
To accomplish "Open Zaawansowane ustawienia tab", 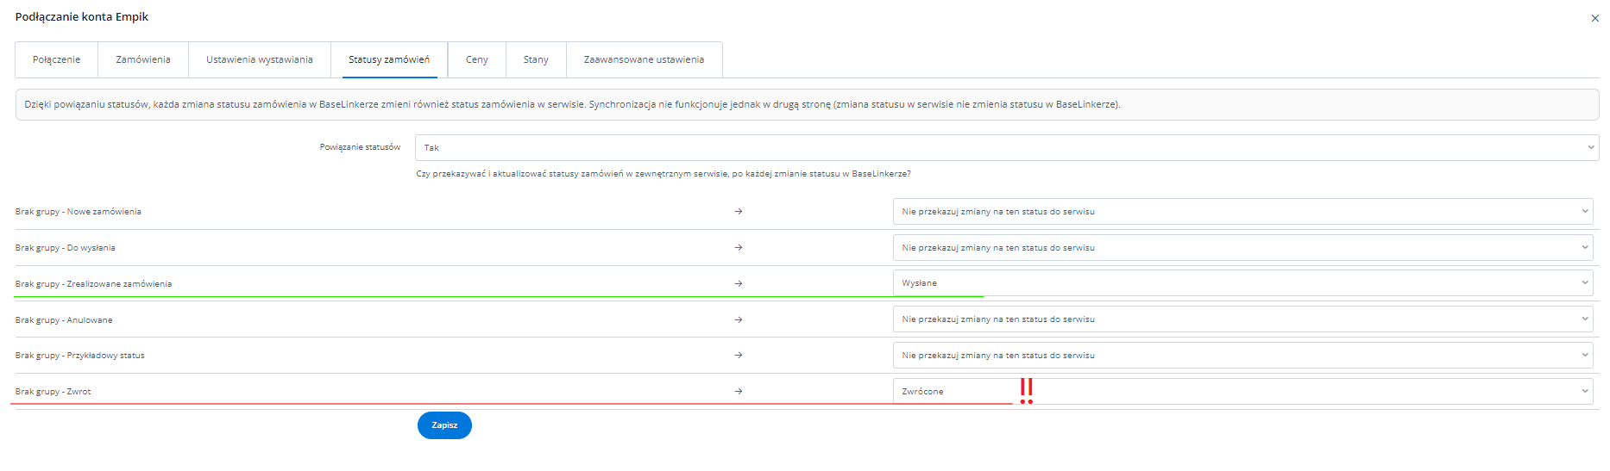I will coord(644,59).
